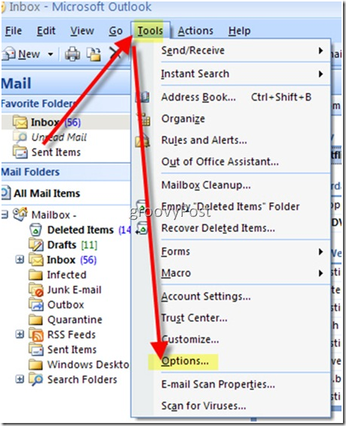The height and width of the screenshot is (426, 346).
Task: Click the Unread Mail search folder icon
Action: coord(19,136)
